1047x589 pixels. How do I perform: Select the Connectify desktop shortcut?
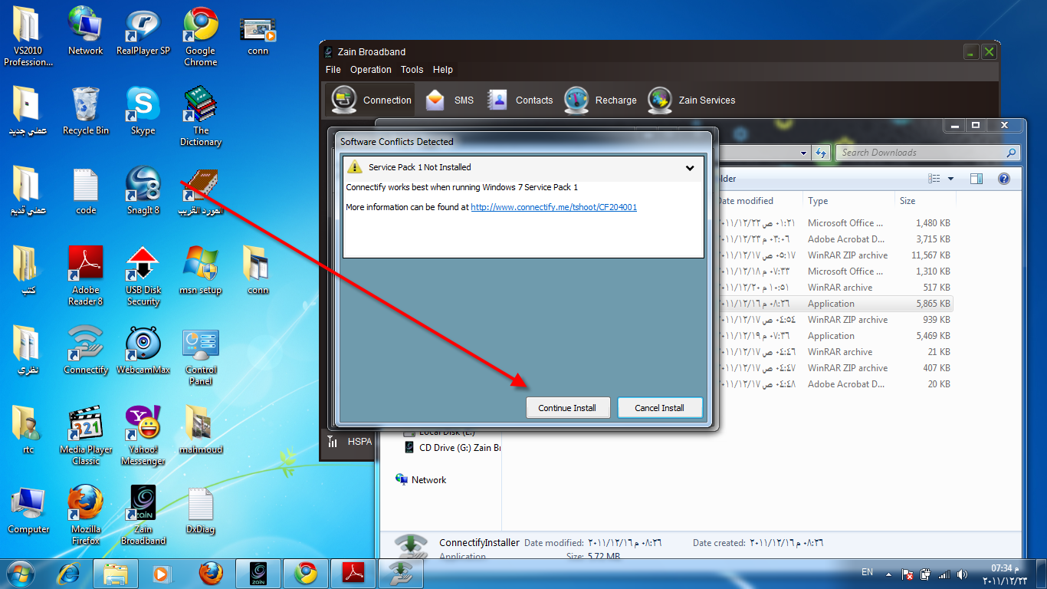(x=85, y=350)
